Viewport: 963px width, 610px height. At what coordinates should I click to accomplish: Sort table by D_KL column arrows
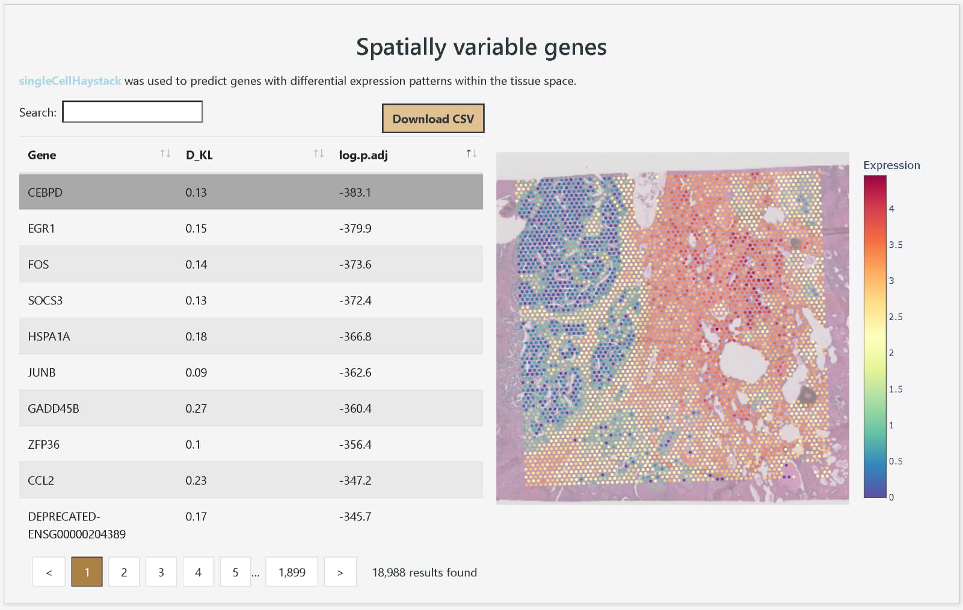319,154
